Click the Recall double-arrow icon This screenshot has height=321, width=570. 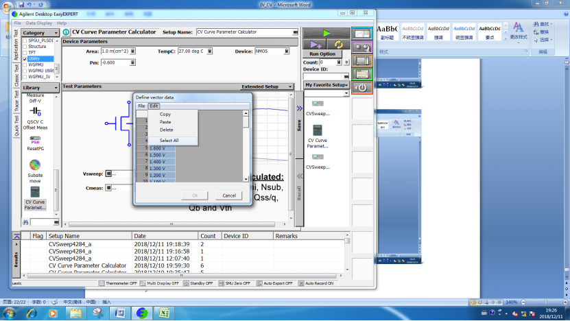300,176
